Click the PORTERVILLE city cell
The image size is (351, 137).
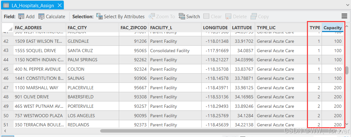click(x=93, y=107)
